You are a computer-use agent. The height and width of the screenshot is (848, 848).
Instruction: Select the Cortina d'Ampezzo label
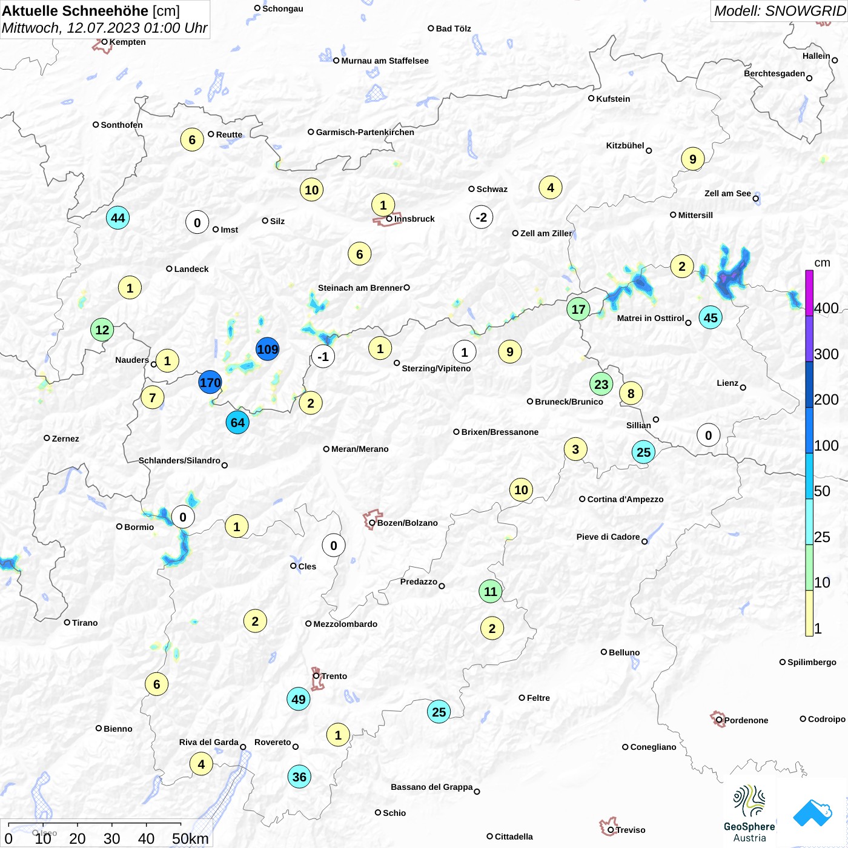tap(626, 499)
